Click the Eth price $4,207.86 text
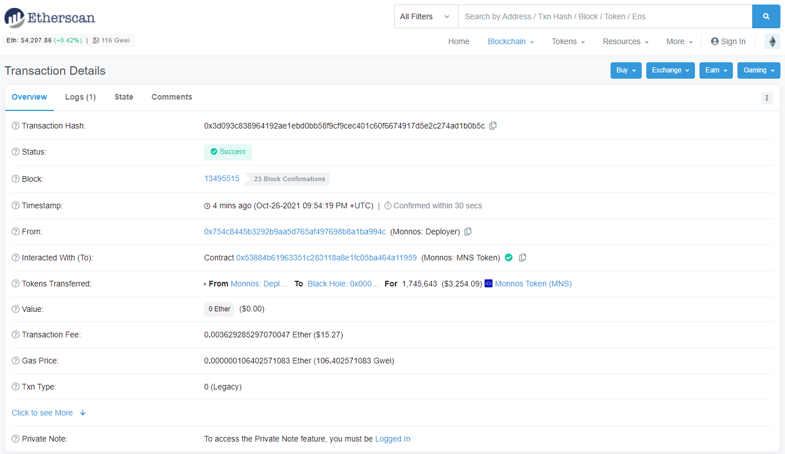Image resolution: width=785 pixels, height=454 pixels. pyautogui.click(x=29, y=40)
